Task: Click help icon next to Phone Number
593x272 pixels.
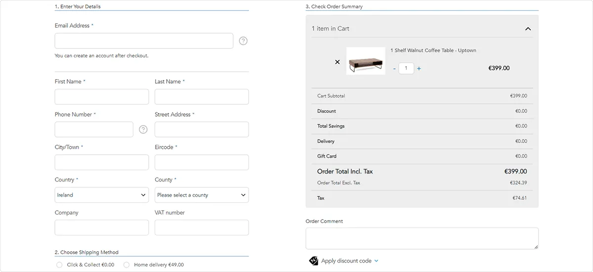Action: 143,130
